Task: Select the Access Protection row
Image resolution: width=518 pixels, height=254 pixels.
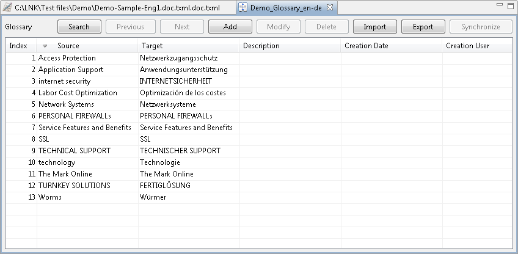Action: coord(258,58)
